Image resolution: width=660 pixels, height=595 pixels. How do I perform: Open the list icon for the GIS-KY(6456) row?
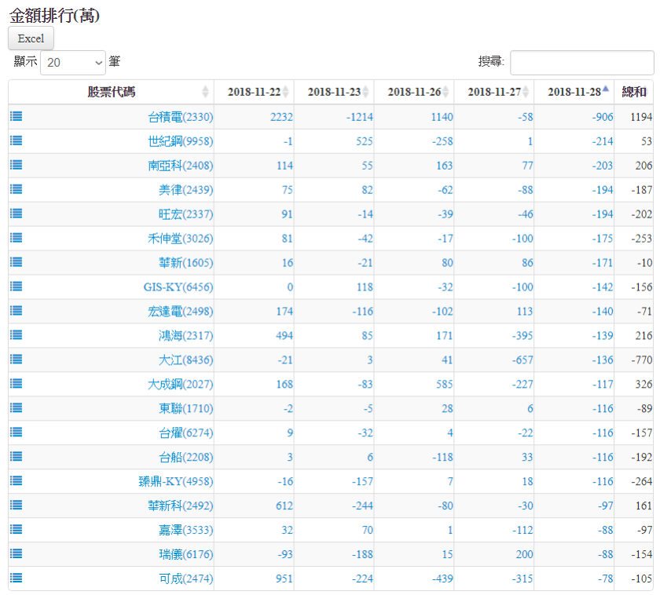(16, 287)
